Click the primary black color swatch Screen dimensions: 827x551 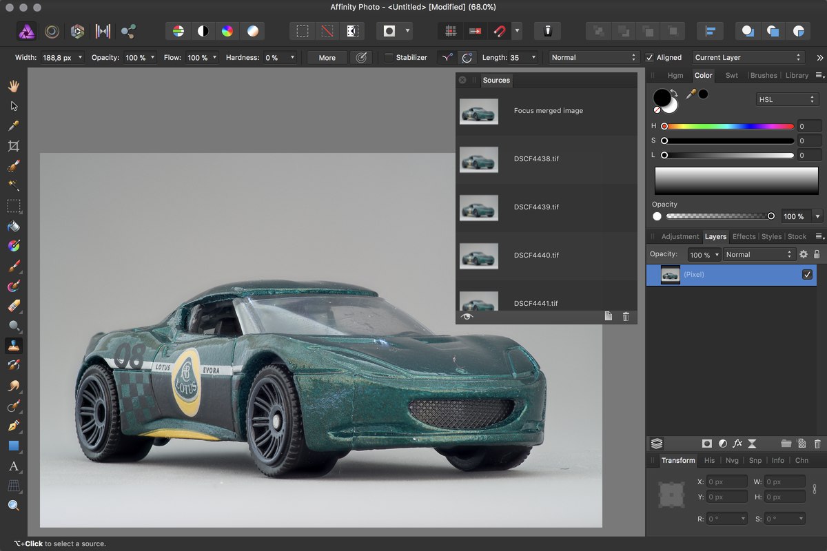pos(662,96)
